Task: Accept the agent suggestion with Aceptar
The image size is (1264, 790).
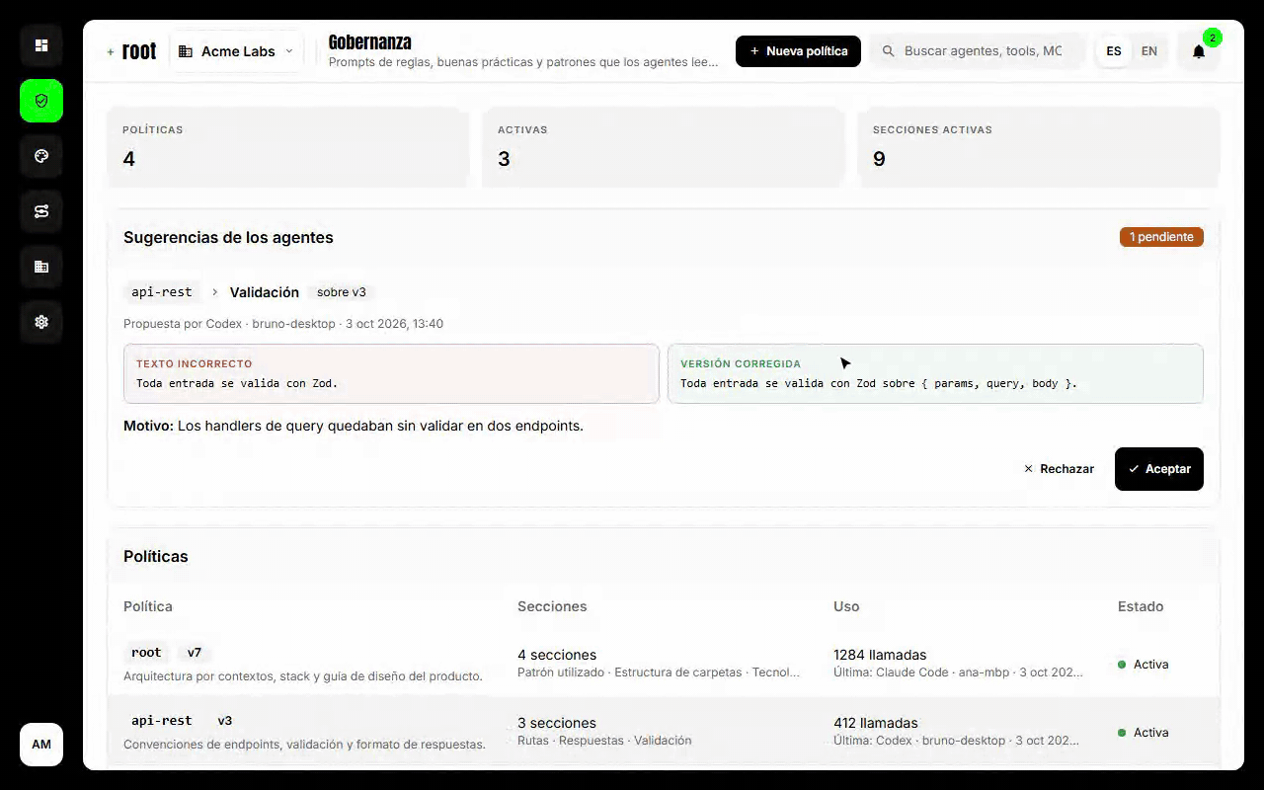Action: (x=1159, y=469)
